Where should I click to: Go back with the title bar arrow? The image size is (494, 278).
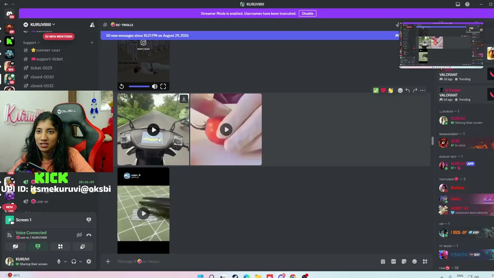6,4
